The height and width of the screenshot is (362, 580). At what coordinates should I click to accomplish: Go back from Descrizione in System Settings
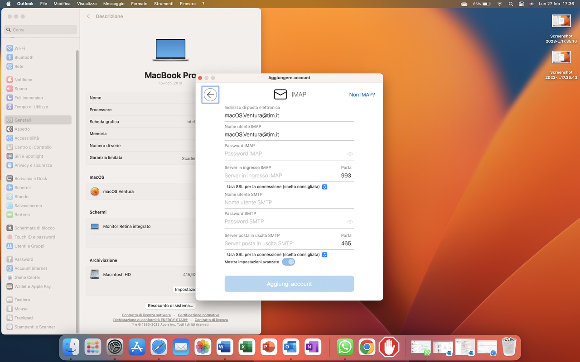click(x=88, y=16)
